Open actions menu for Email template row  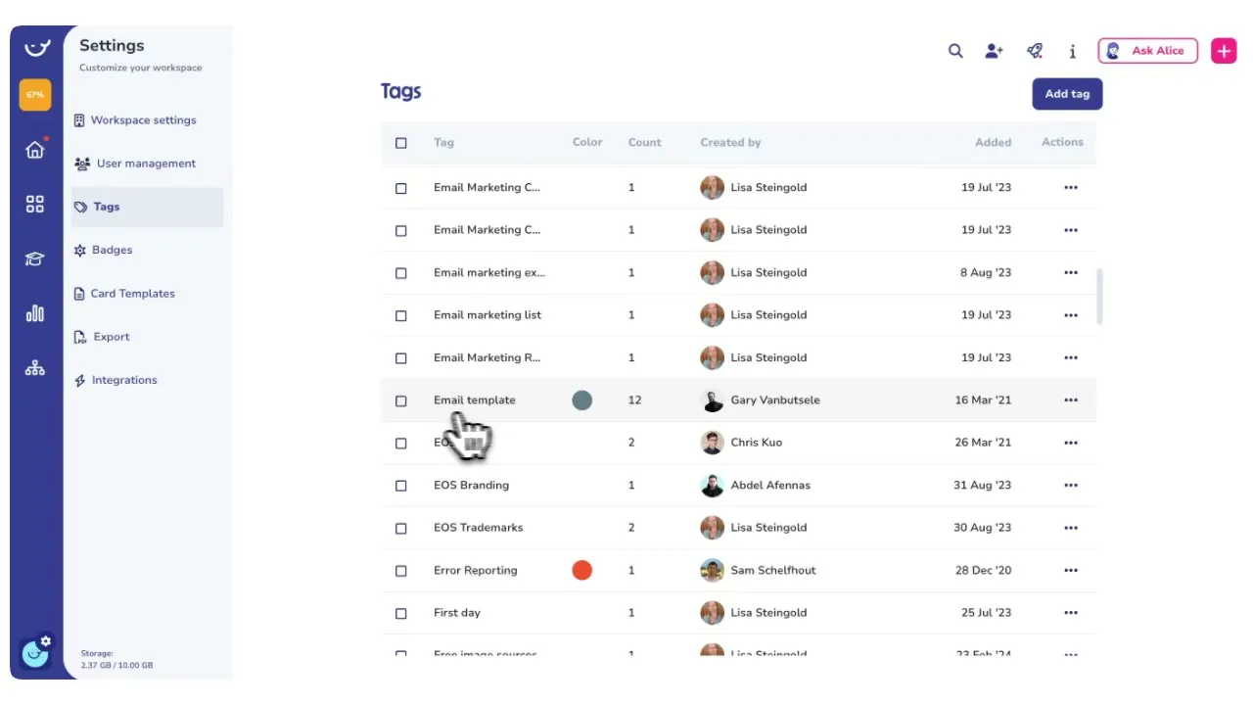tap(1070, 399)
